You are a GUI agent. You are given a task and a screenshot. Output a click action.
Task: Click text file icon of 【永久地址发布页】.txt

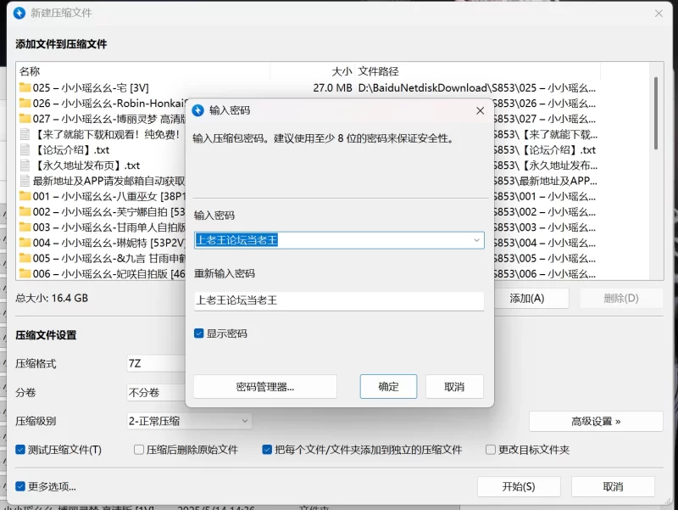pos(25,165)
